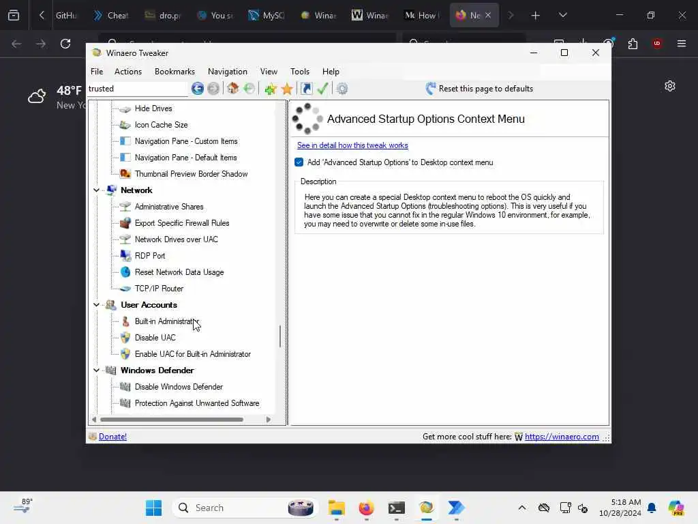Click the tree scrollbar right arrow
The height and width of the screenshot is (524, 698).
[269, 420]
